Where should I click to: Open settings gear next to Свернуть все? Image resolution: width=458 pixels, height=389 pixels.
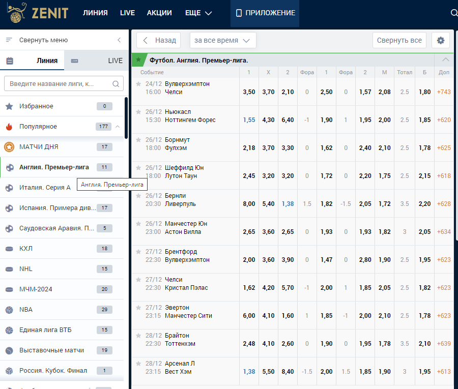coord(441,40)
